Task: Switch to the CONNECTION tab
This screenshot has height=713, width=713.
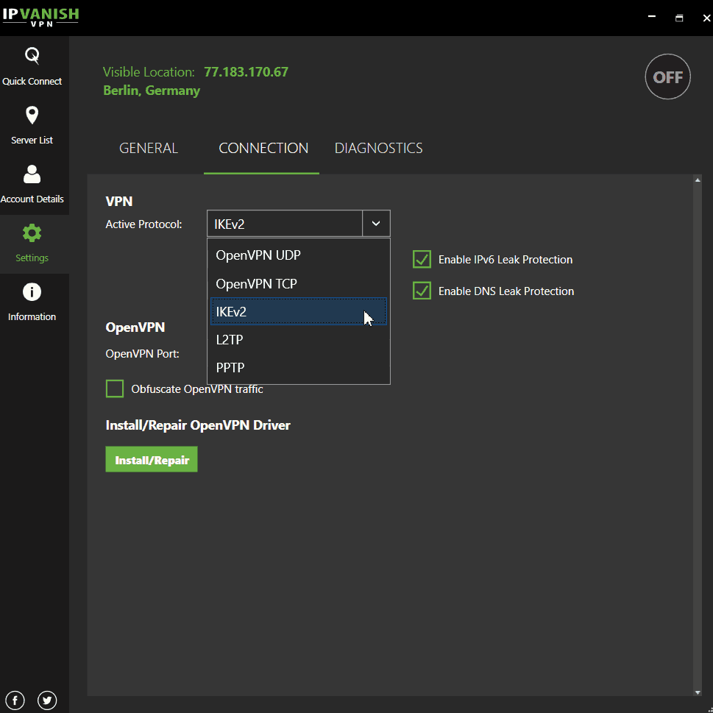Action: click(263, 148)
